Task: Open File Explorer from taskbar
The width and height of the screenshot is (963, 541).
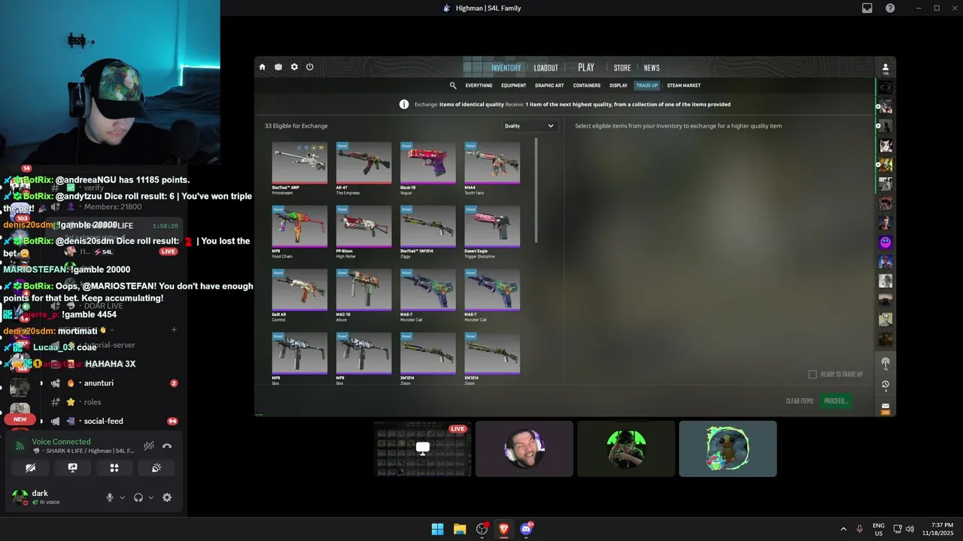Action: point(460,529)
